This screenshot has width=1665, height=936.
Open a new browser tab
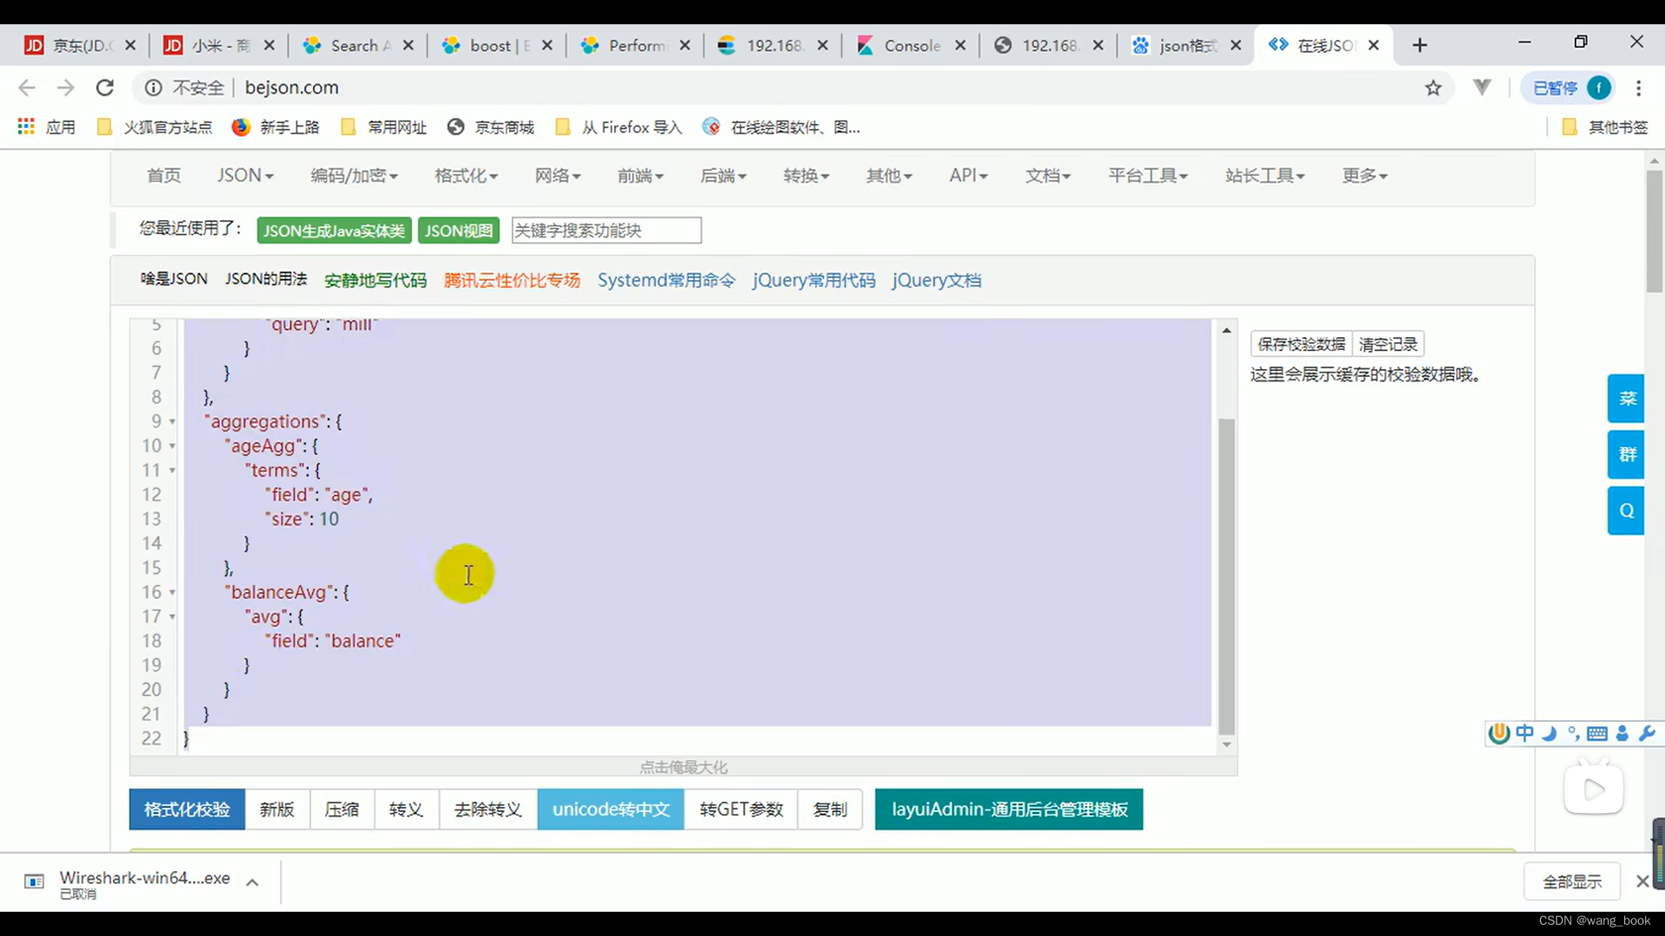1420,45
